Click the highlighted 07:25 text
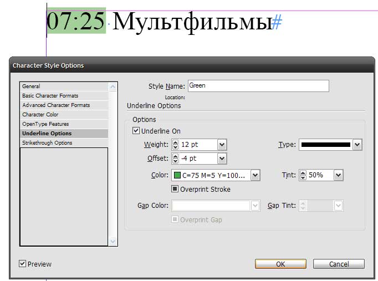 [x=76, y=21]
